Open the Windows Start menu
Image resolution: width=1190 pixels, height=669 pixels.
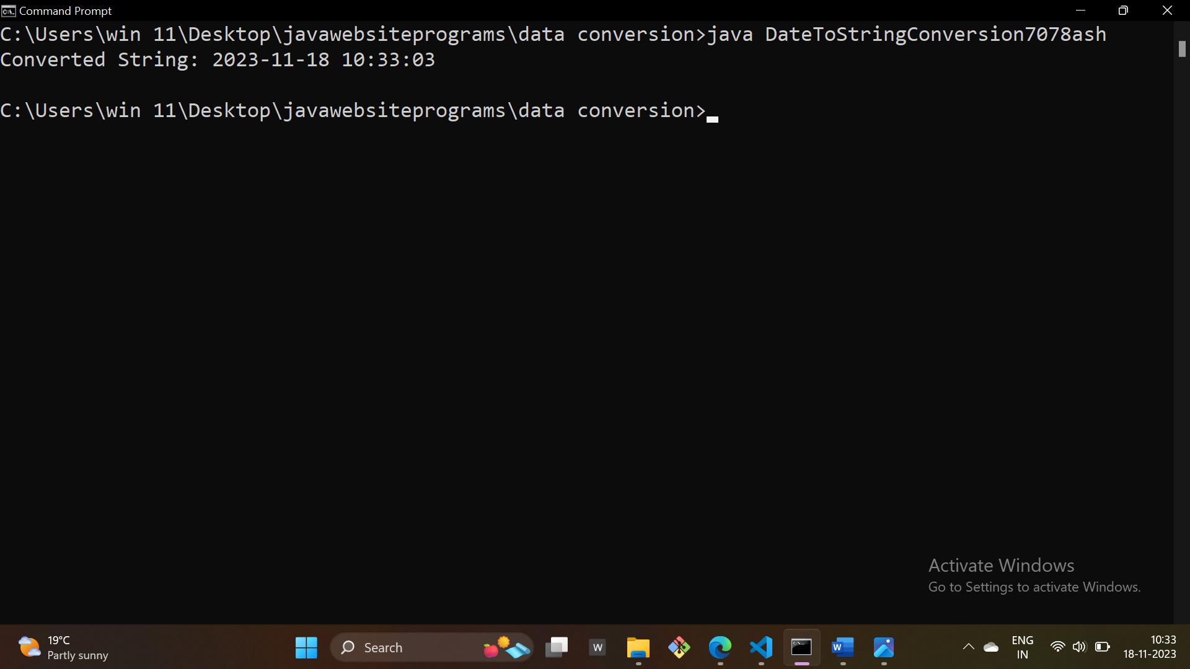coord(306,647)
